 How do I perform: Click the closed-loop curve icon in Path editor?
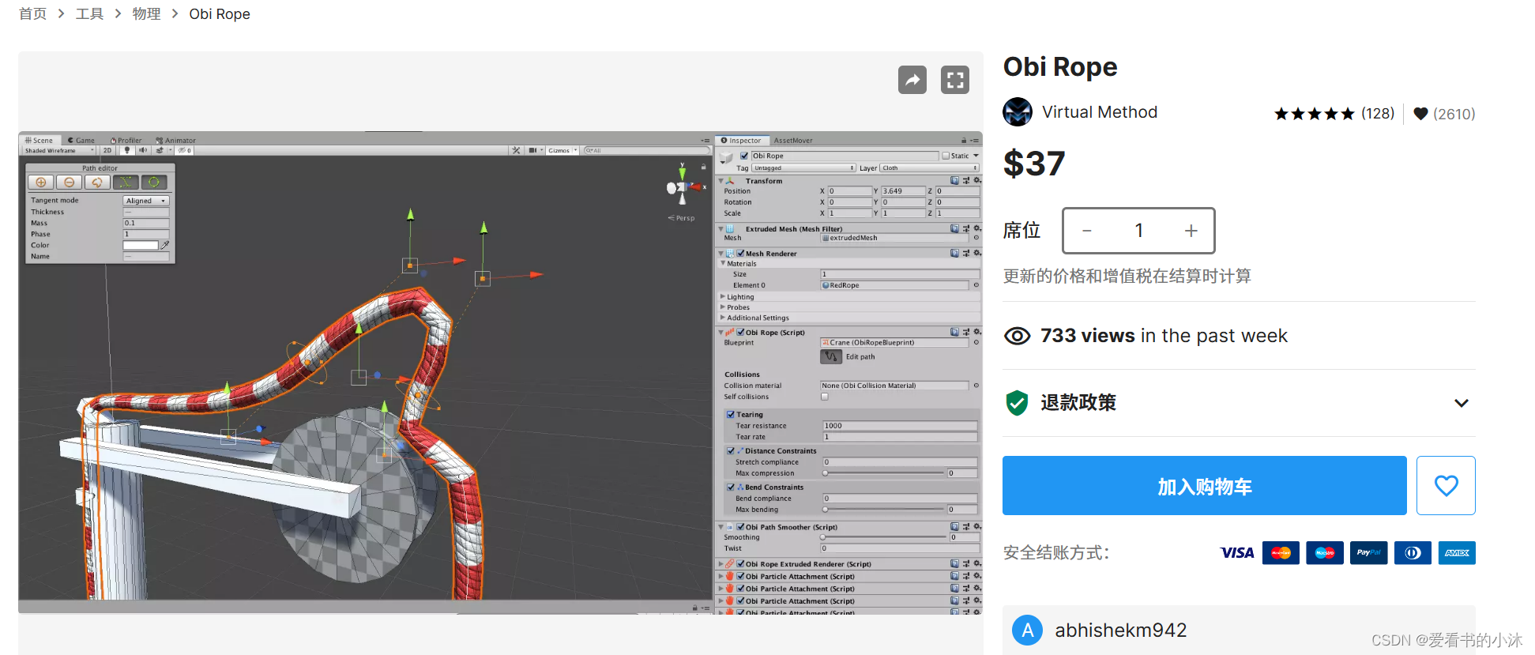click(97, 183)
